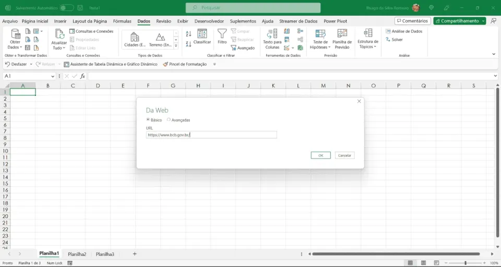Viewport: 501px width, 267px height.
Task: Click the URL input field
Action: (211, 135)
